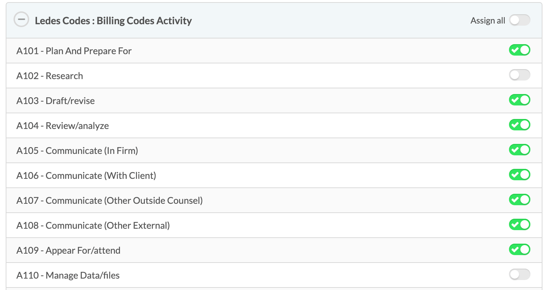This screenshot has width=551, height=290.
Task: Switch off A105 Communicate (In Firm)
Action: click(519, 150)
